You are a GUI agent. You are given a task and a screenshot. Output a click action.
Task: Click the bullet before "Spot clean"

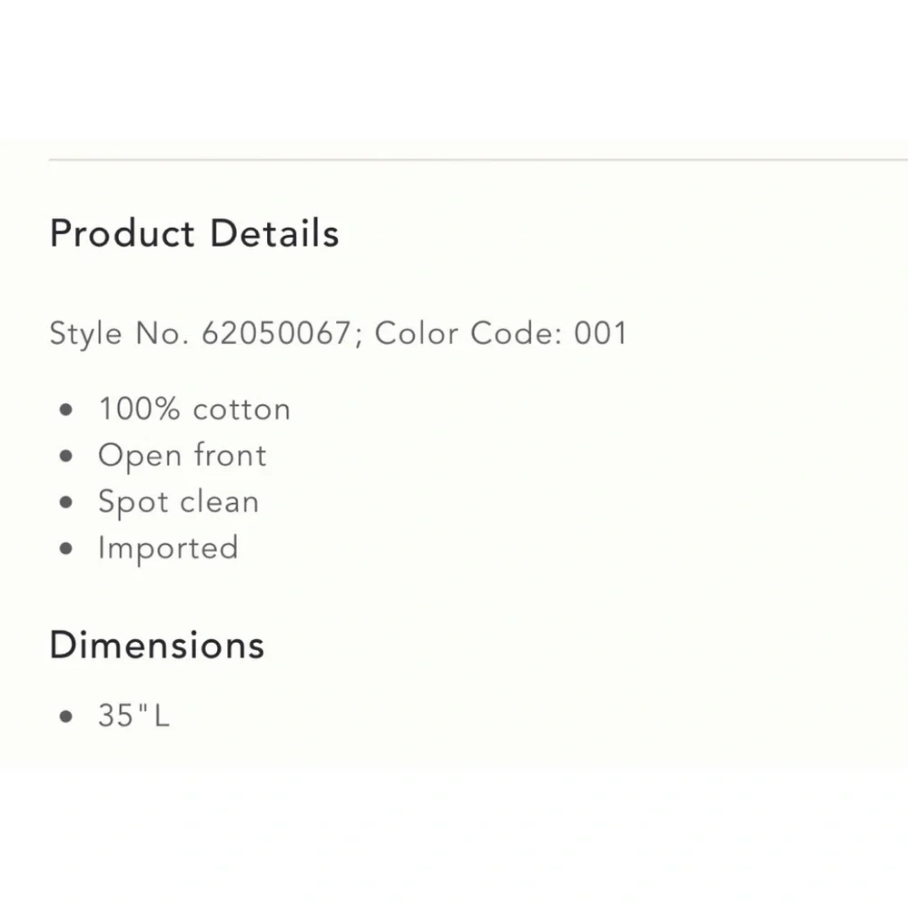65,502
